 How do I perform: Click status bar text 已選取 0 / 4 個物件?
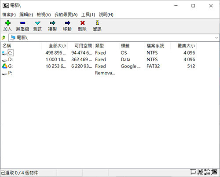(x=19, y=173)
